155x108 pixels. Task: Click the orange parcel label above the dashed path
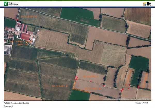(91, 76)
